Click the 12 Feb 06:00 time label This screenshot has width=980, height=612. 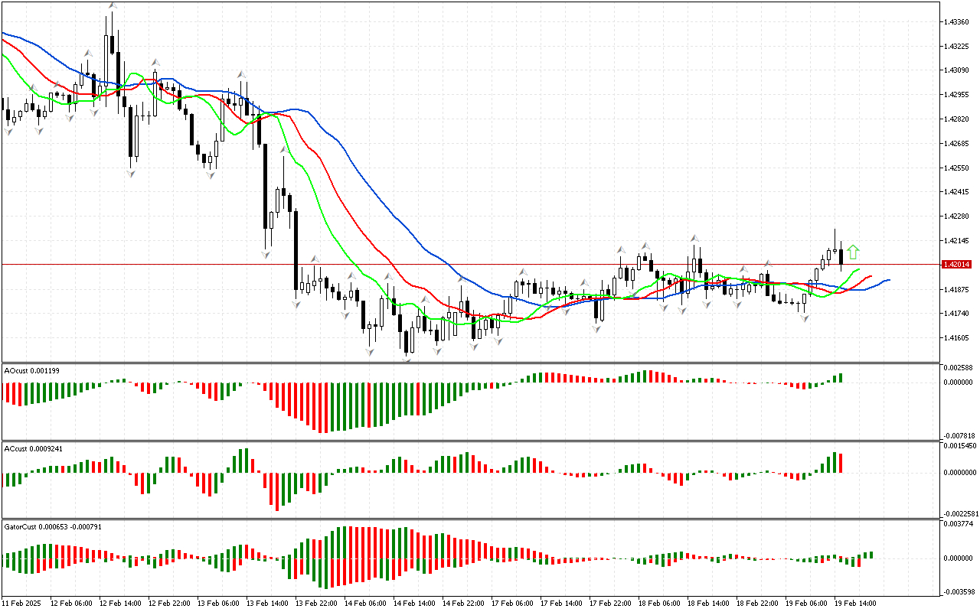[72, 604]
